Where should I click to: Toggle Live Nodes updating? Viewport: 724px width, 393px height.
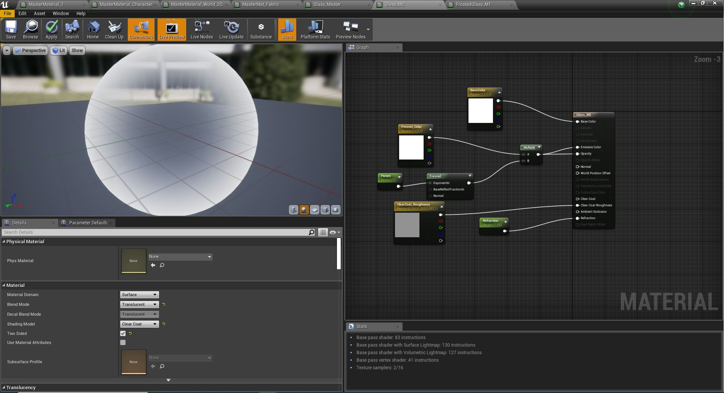[202, 29]
